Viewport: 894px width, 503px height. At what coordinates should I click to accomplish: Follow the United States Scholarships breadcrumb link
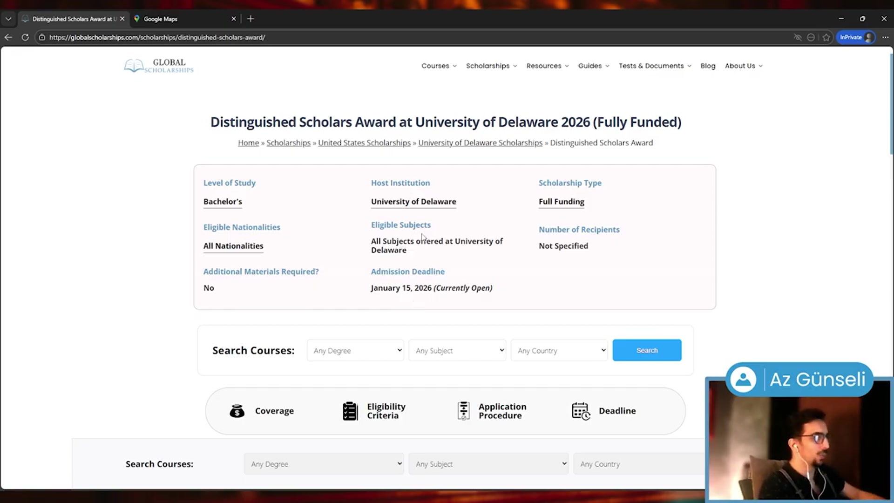coord(364,143)
